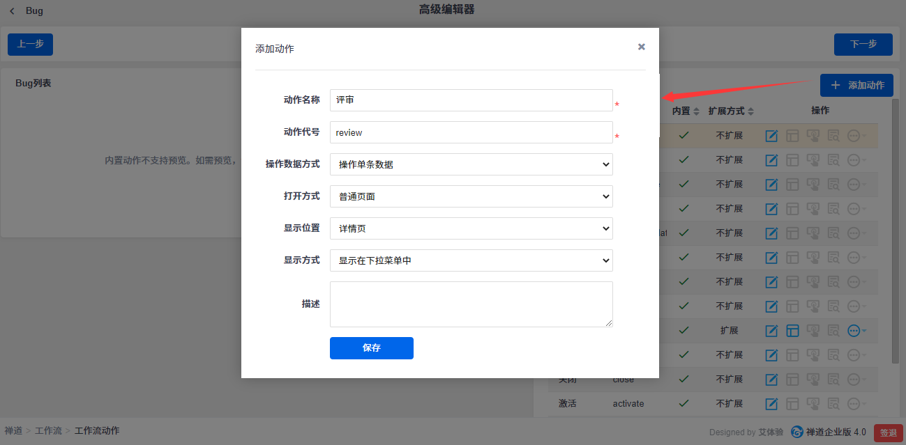The image size is (906, 445).
Task: Go back using the arrow beside Bug
Action: [x=12, y=11]
